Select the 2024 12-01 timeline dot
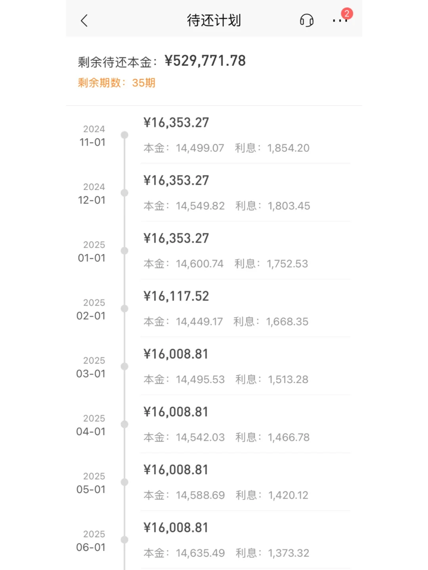This screenshot has height=570, width=428. [124, 193]
